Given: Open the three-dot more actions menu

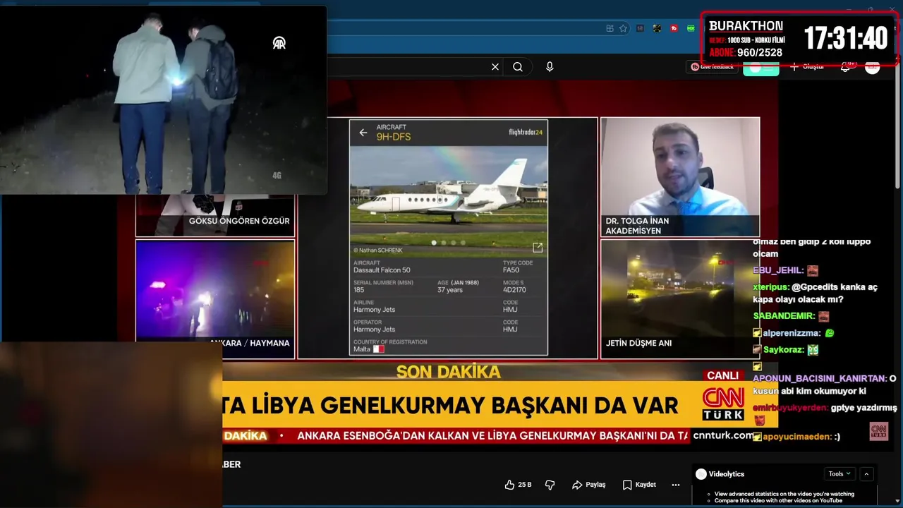Looking at the screenshot, I should coord(676,485).
